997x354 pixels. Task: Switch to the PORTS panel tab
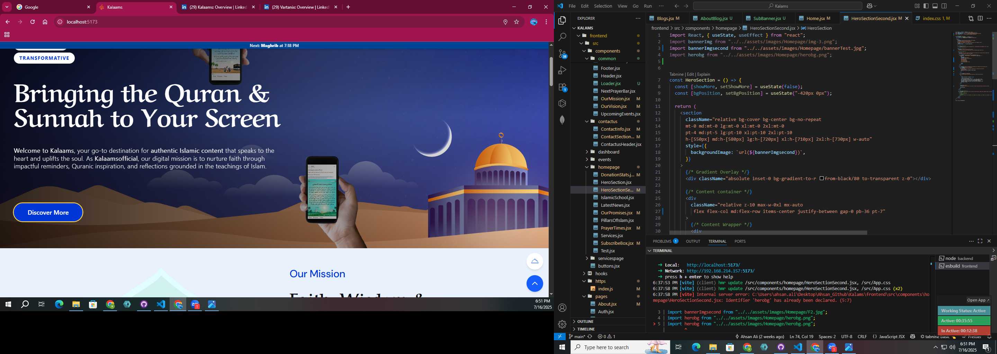[740, 241]
